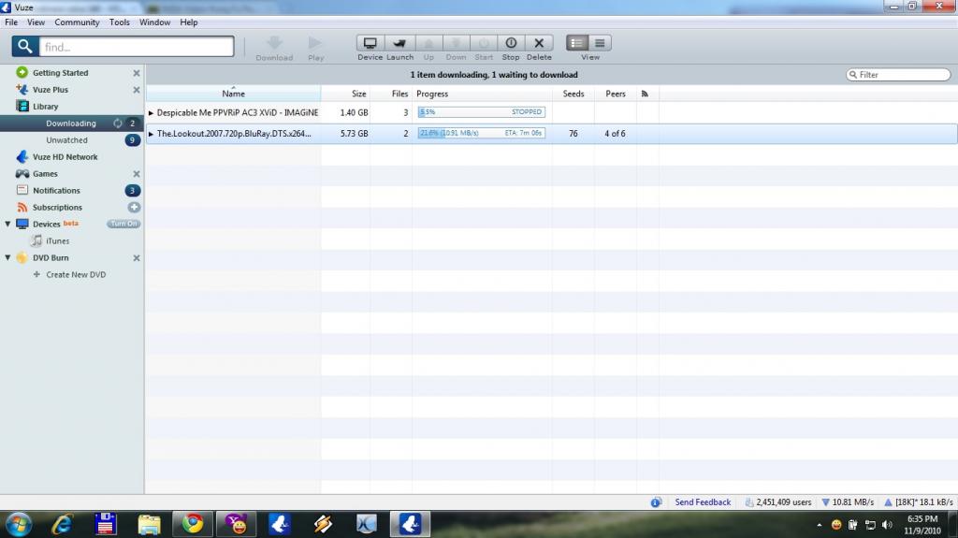Click download speed 10.81 MB/s indicator
The height and width of the screenshot is (538, 958).
click(x=848, y=502)
